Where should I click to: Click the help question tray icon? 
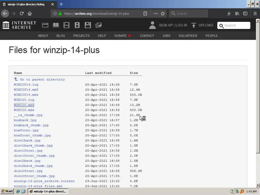pyautogui.click(x=232, y=191)
